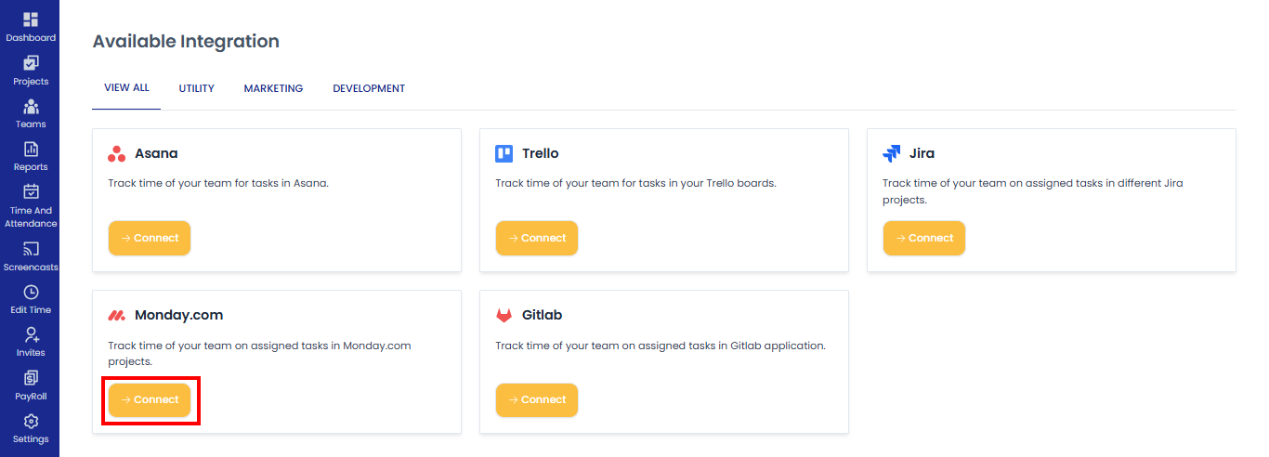Select the Marketing tab
Image resolution: width=1269 pixels, height=457 pixels.
click(273, 88)
